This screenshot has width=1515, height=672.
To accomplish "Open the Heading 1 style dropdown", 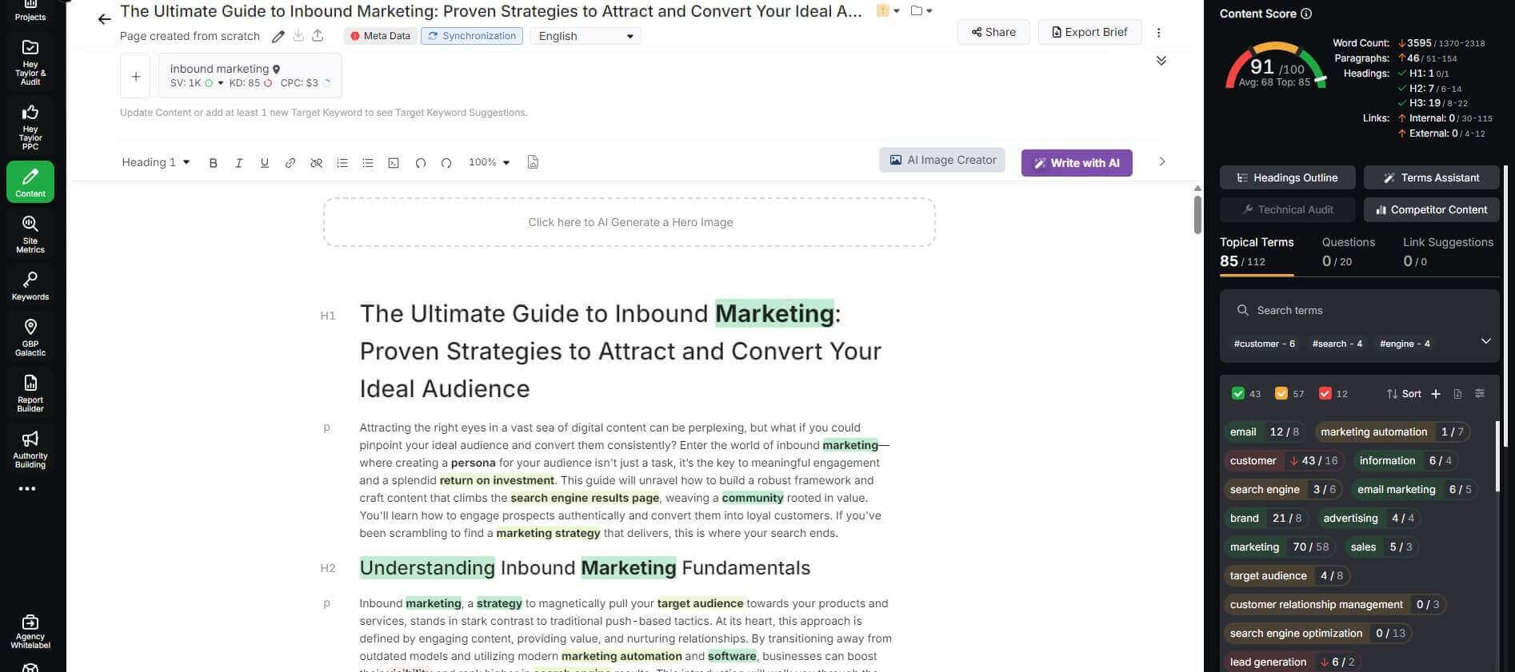I will (x=156, y=162).
